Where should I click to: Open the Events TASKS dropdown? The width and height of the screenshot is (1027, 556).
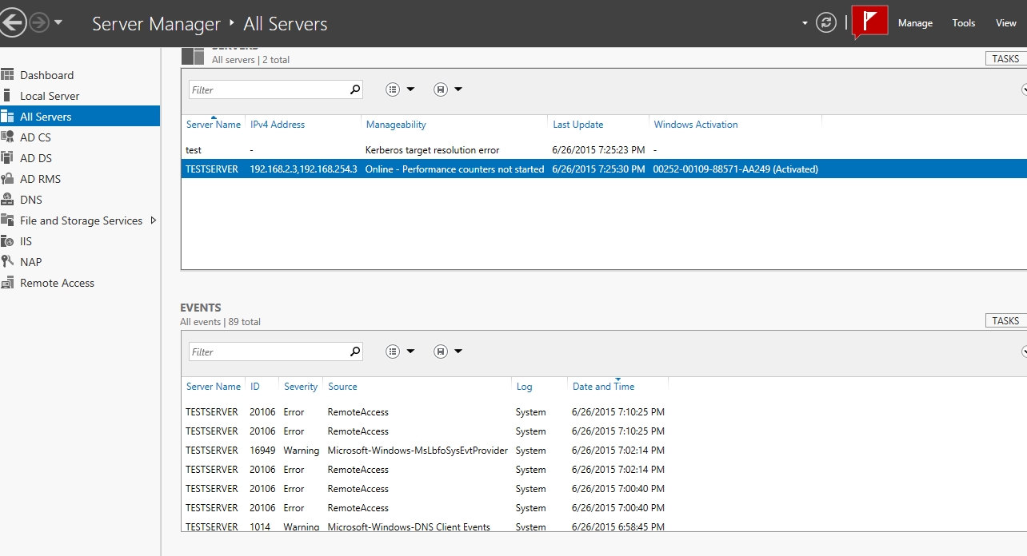tap(1005, 321)
